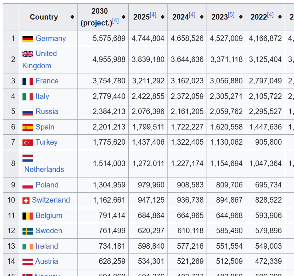Click the Italy flag icon

28,97
